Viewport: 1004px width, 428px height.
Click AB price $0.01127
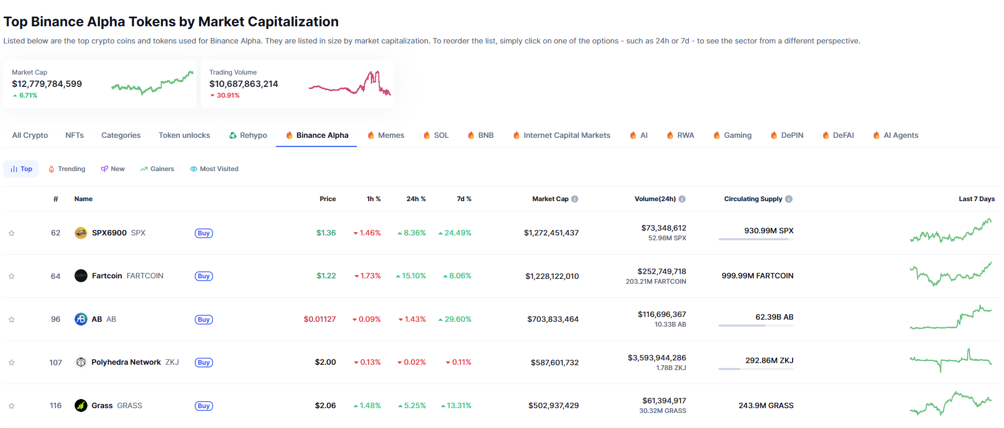pyautogui.click(x=320, y=319)
